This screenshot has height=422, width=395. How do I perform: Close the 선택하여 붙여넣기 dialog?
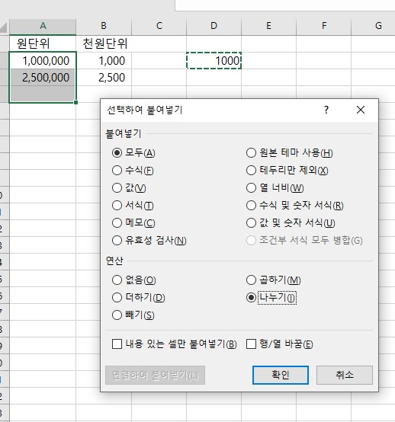[x=361, y=110]
